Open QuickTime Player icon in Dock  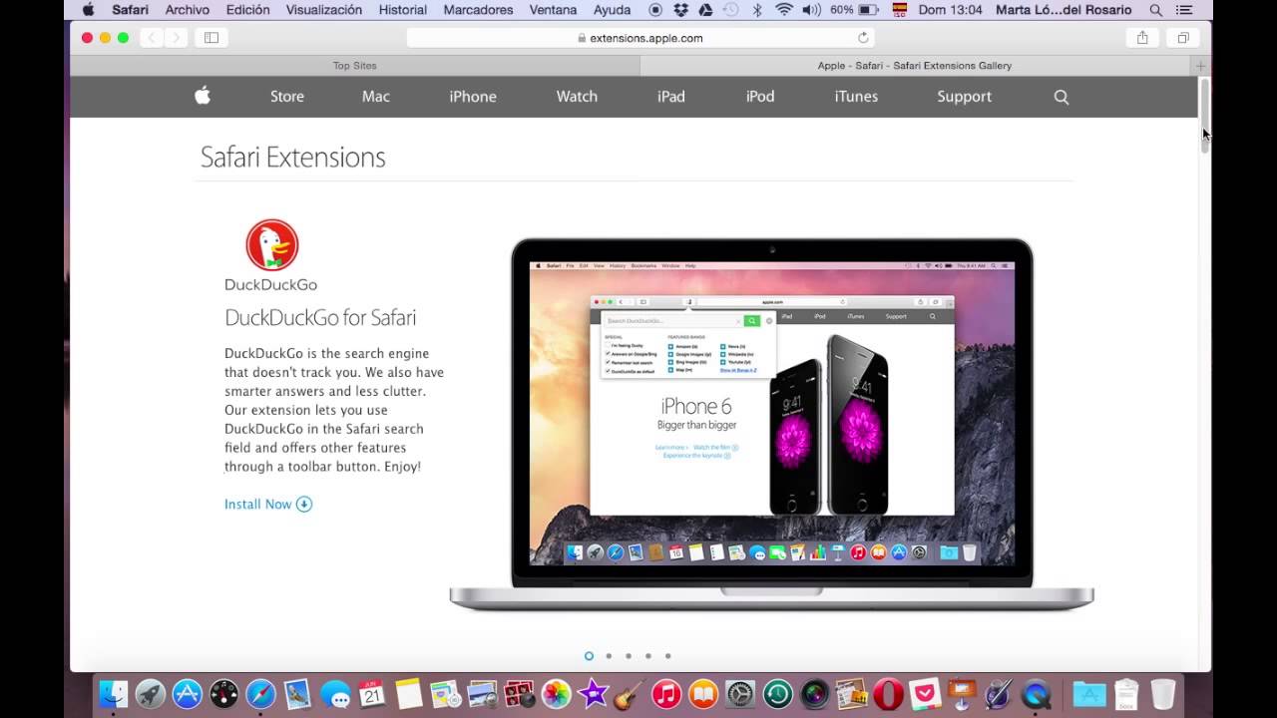(1036, 694)
